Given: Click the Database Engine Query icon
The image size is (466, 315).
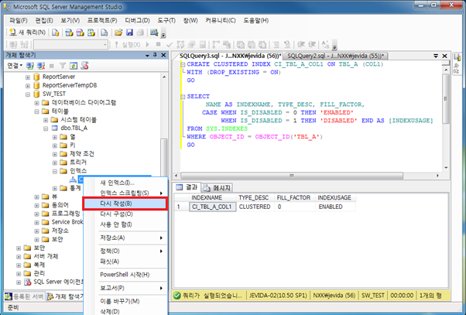Looking at the screenshot, I should pos(56,33).
